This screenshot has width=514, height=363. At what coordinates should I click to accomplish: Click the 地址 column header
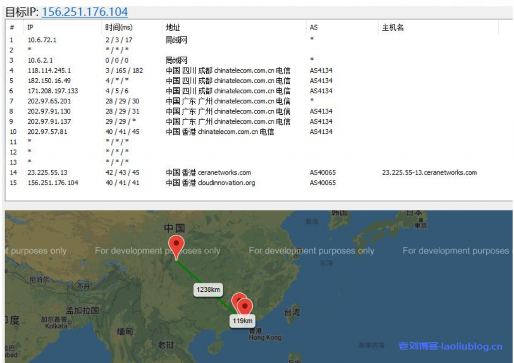(173, 28)
